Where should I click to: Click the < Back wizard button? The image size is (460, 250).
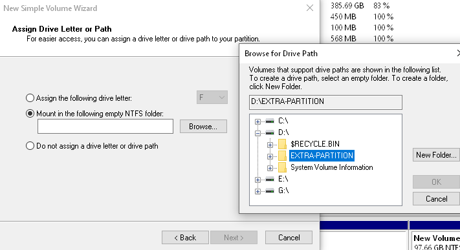[x=185, y=237]
